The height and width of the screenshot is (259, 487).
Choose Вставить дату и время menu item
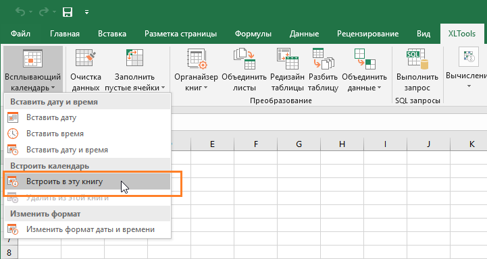coord(87,150)
